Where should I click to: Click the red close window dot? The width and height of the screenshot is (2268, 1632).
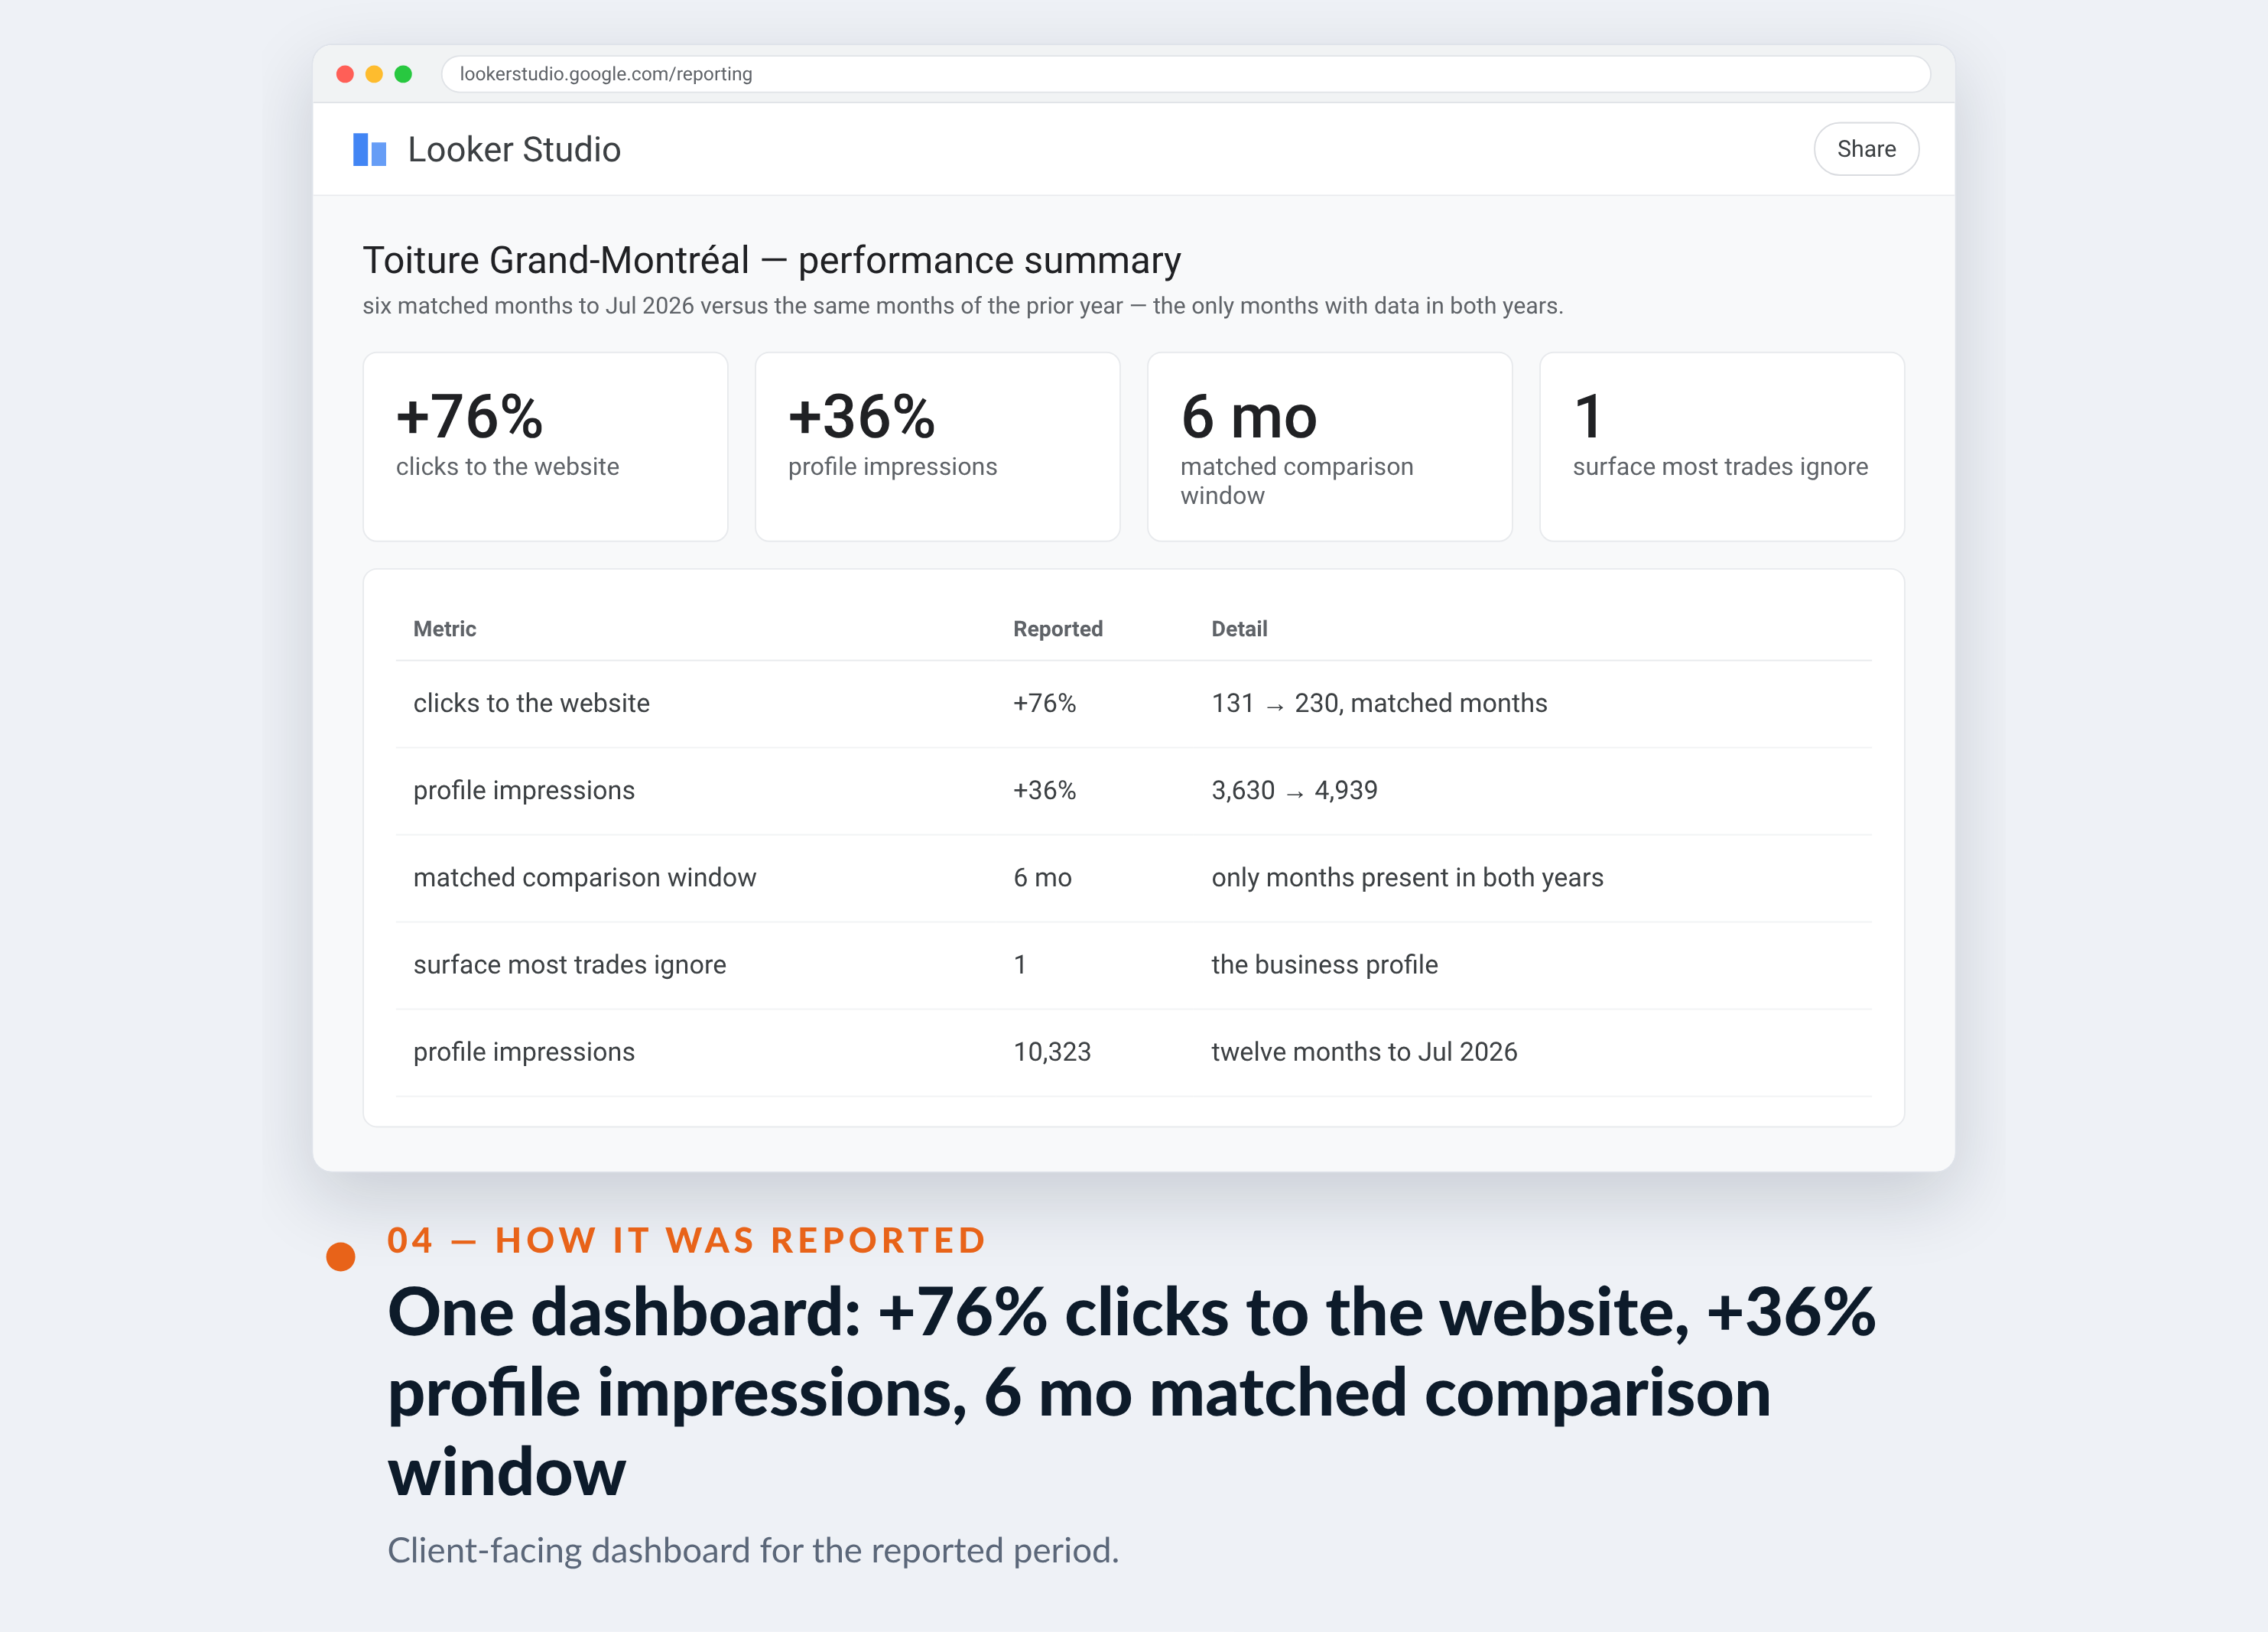(x=345, y=74)
